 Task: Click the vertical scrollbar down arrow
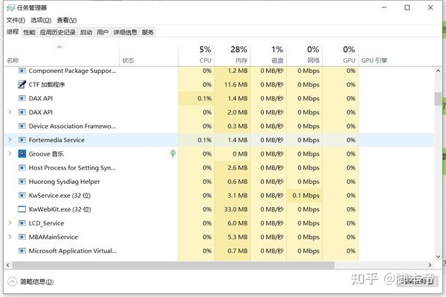[x=438, y=257]
